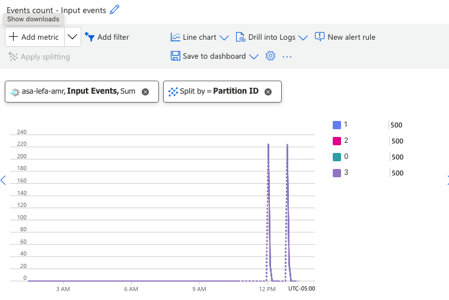Select legend label 2
This screenshot has height=300, width=449.
(346, 141)
